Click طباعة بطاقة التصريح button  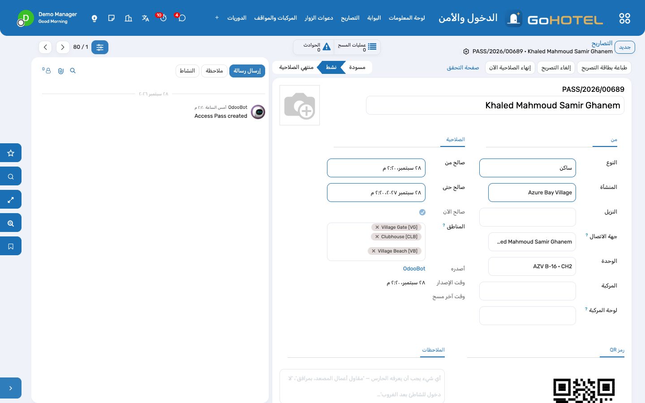coord(604,68)
